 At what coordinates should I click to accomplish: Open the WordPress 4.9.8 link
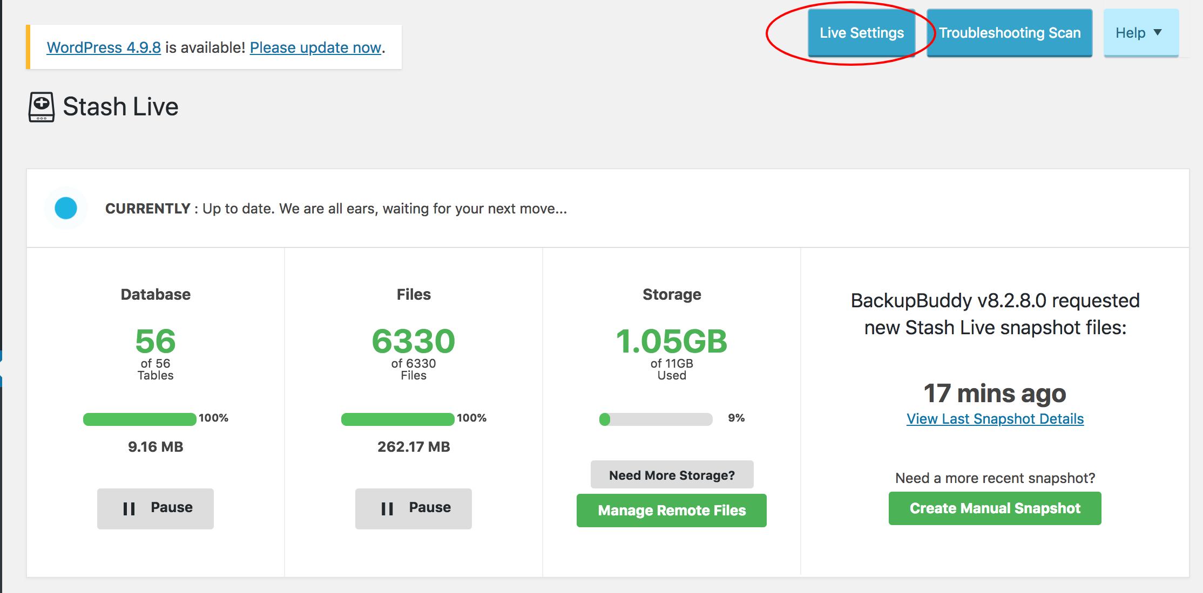point(104,47)
